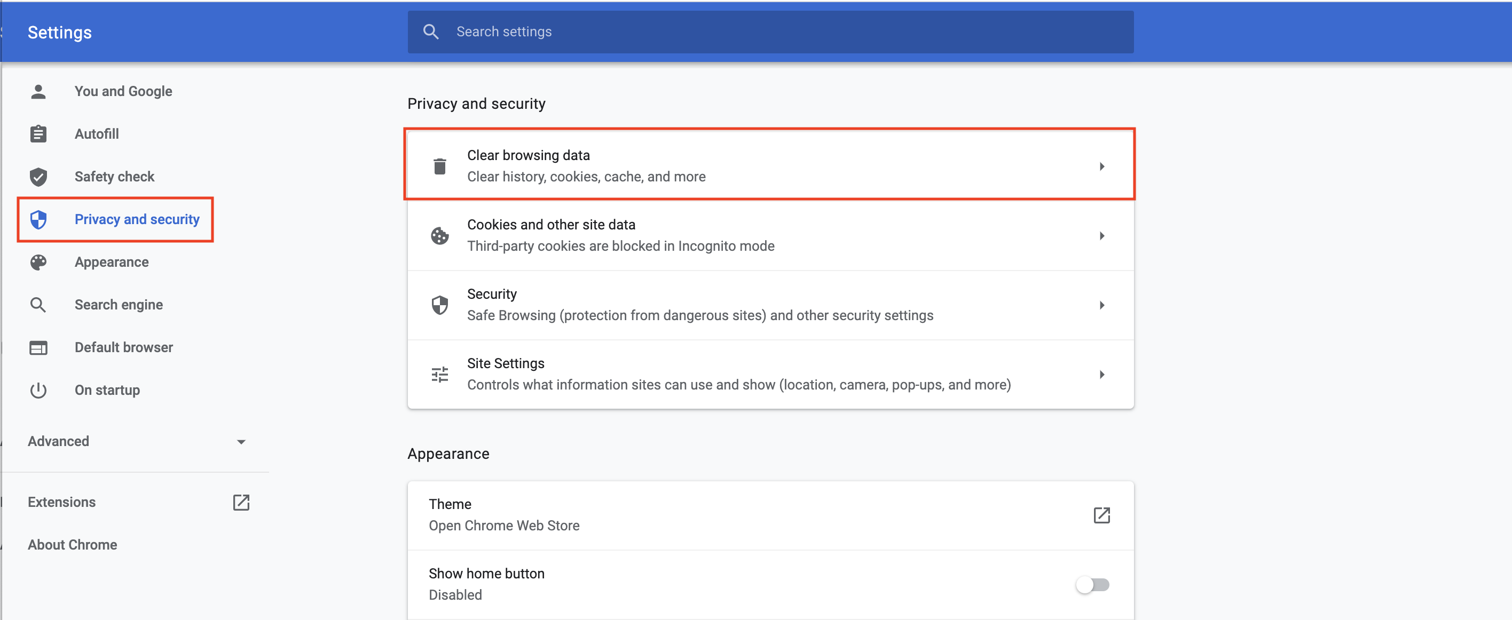
Task: Open Site Settings via its arrow
Action: point(1102,374)
